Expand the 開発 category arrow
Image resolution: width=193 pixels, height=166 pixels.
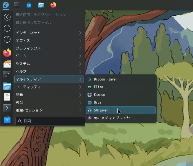coord(80,95)
